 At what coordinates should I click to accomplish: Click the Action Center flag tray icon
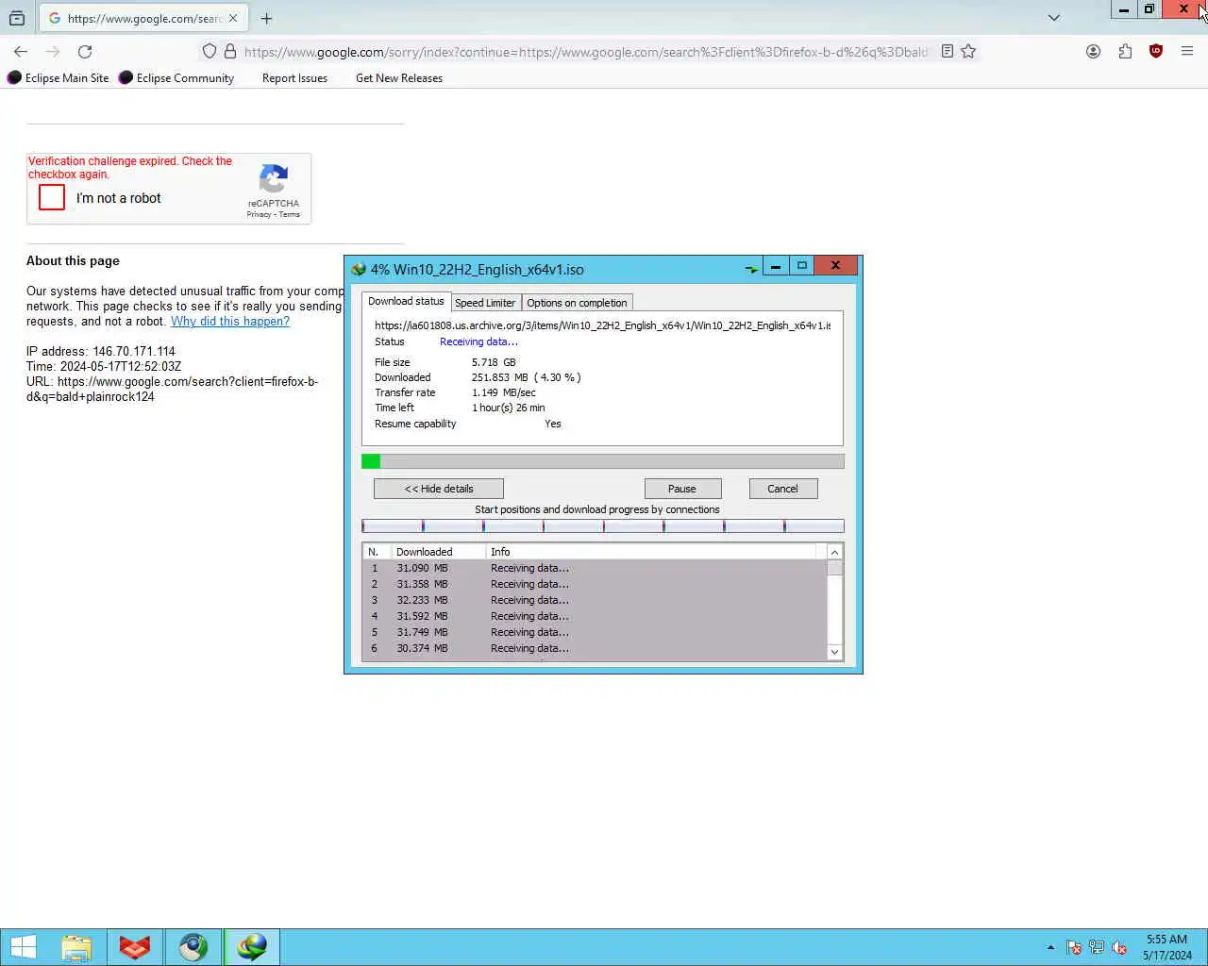(1074, 947)
